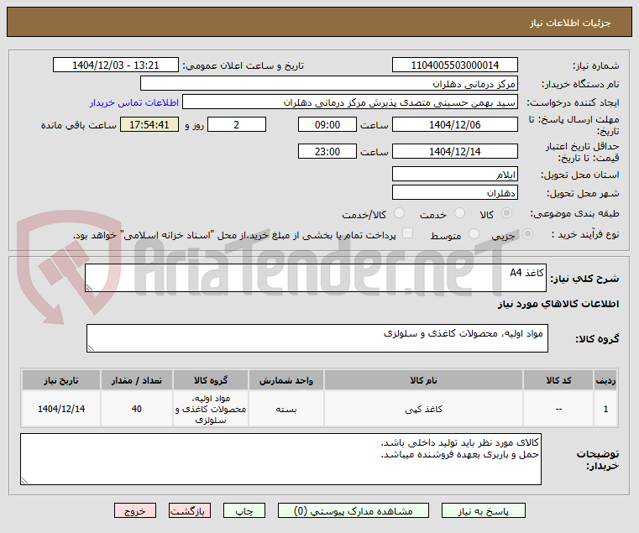Click the تاریخ نیاز column header
This screenshot has height=533, width=639.
tap(61, 380)
